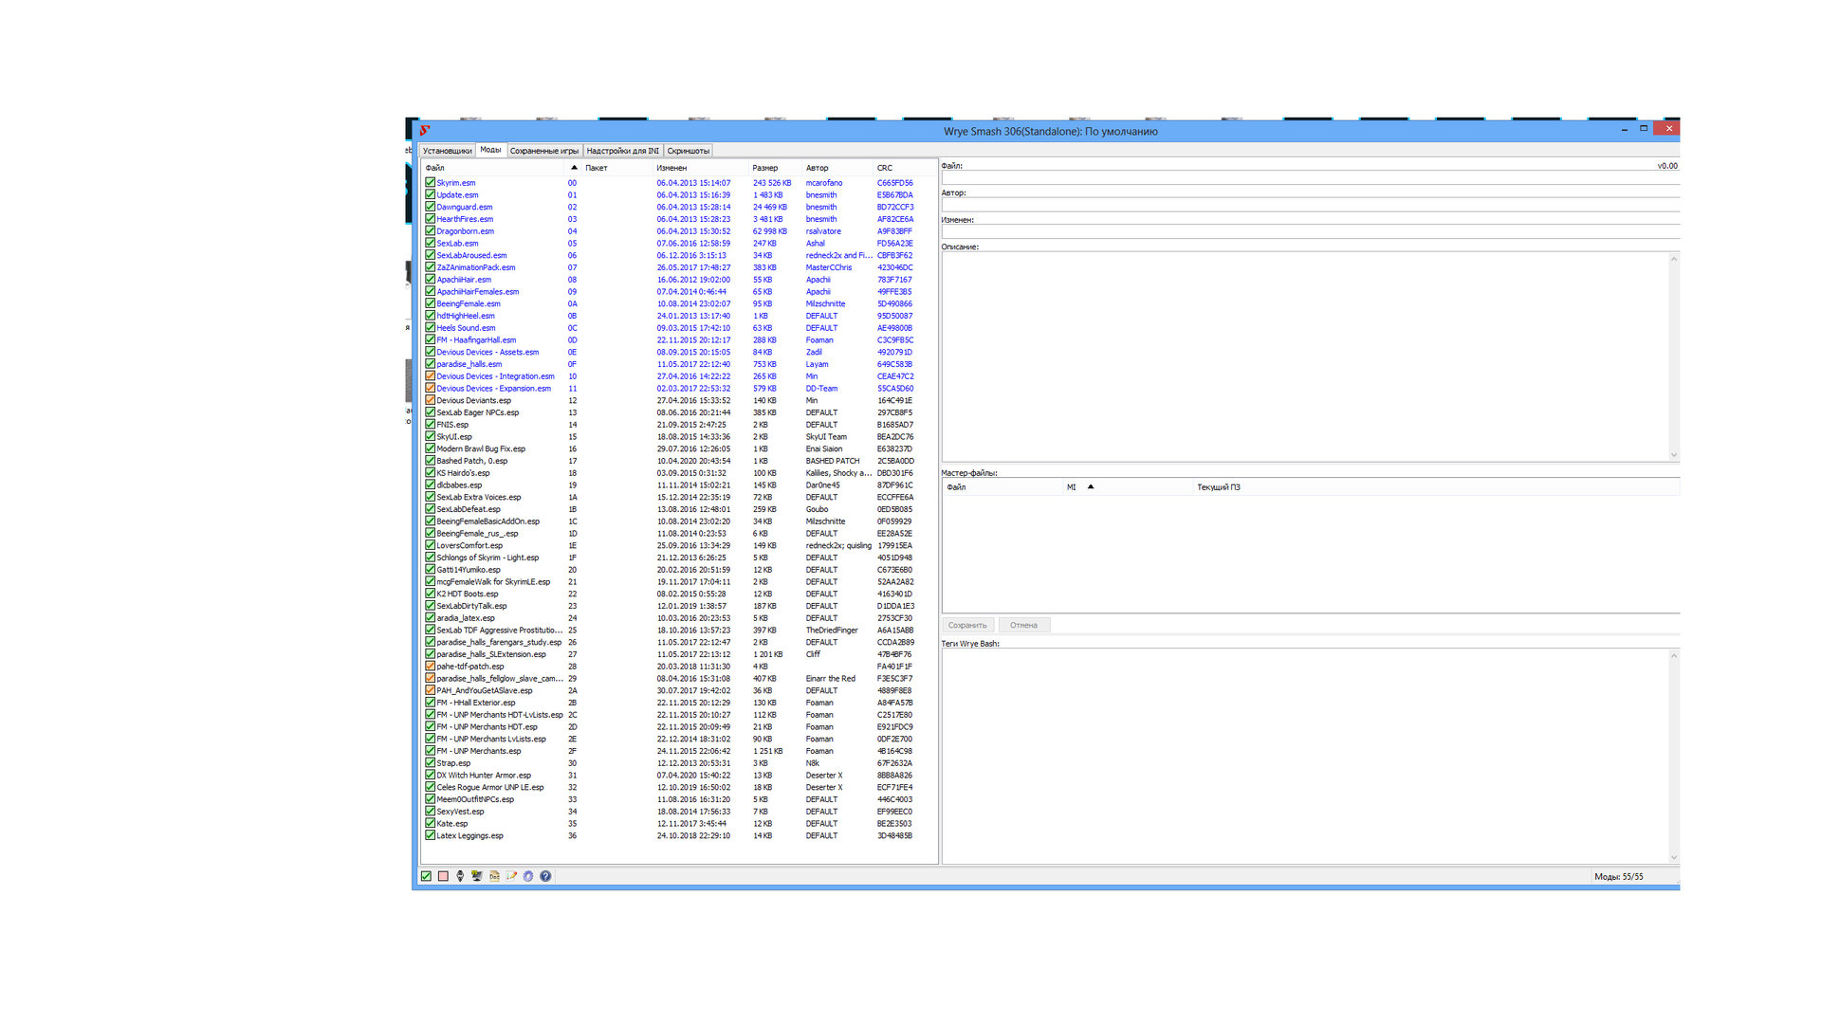Uncheck the SkyUI.esp checkbox
1821x1024 pixels.
point(430,436)
